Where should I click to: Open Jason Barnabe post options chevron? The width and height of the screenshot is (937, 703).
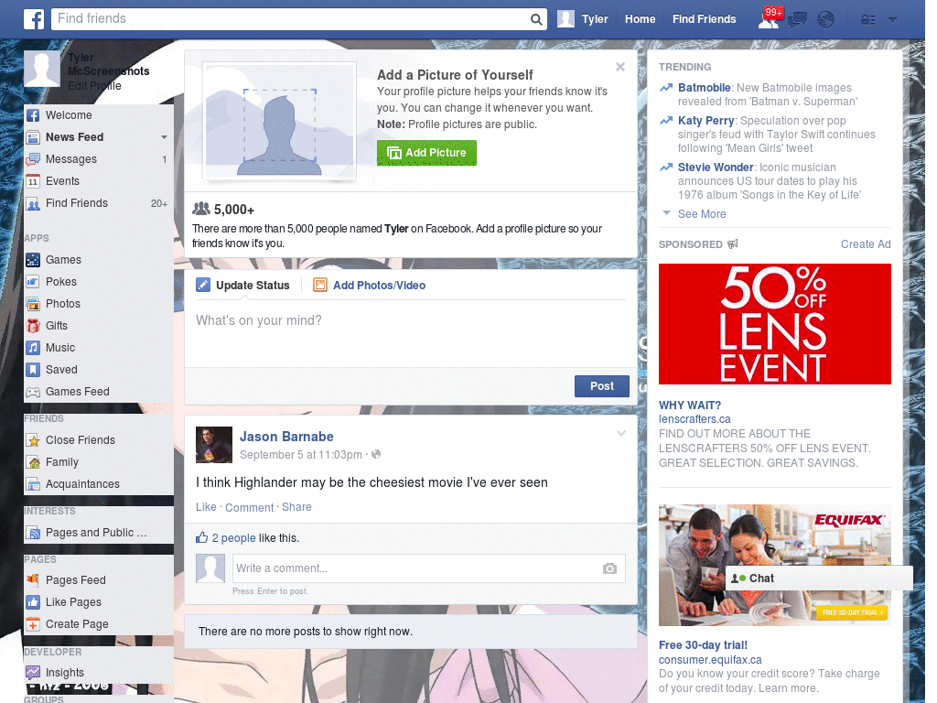(621, 433)
